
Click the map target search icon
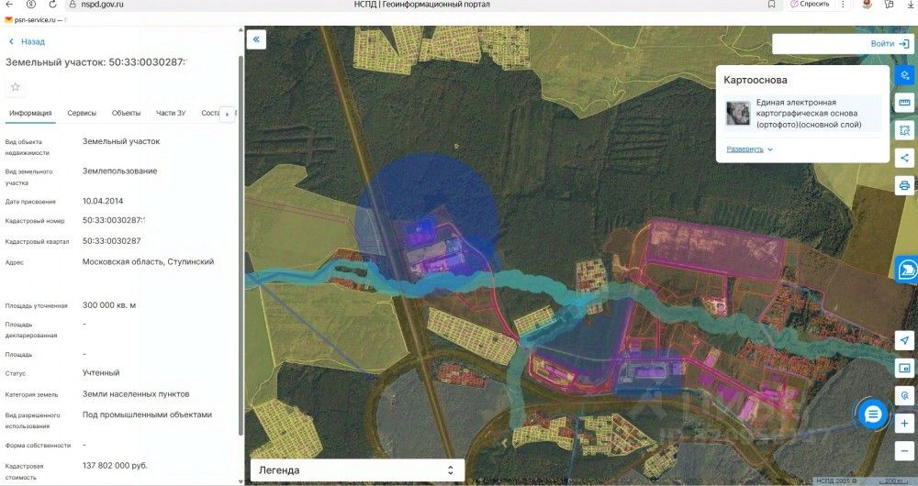click(x=904, y=395)
